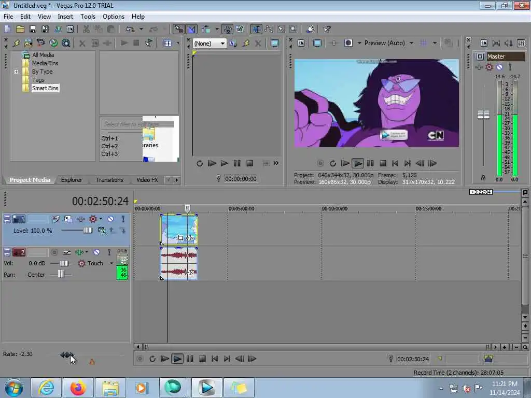Open the Preview (Auto) quality dropdown
Image resolution: width=531 pixels, height=398 pixels.
pos(411,43)
